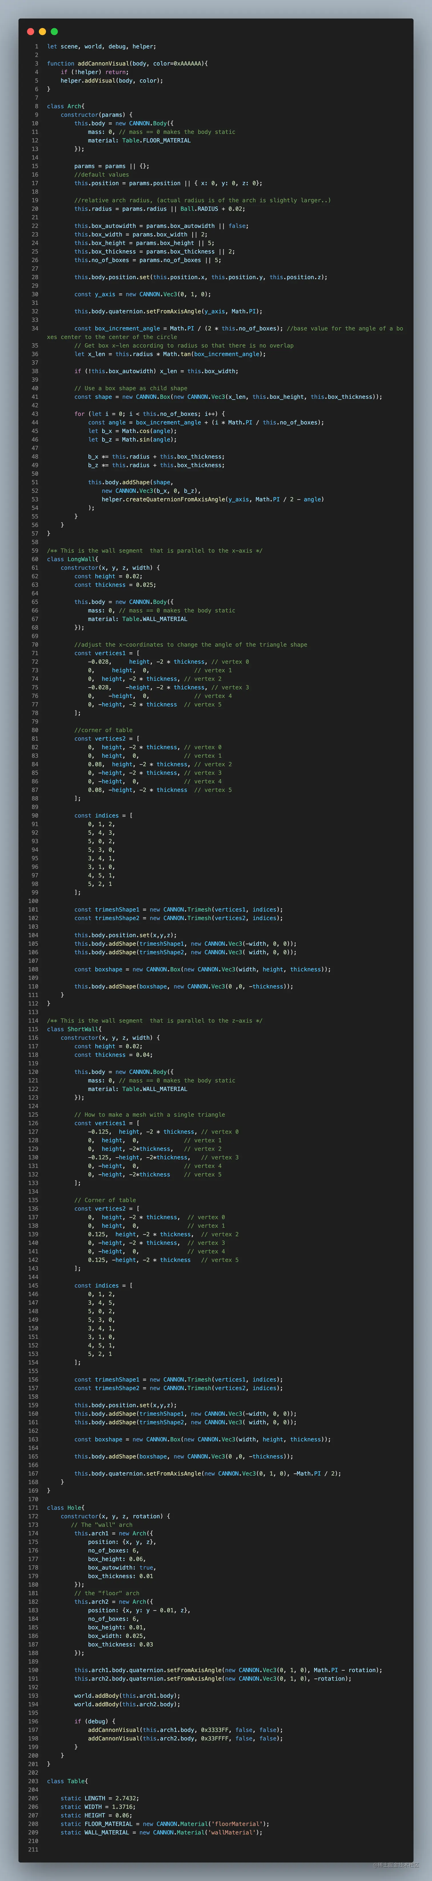The width and height of the screenshot is (432, 1881).
Task: Click the 'this.arch1 = new Arch({' line
Action: 114,1533
